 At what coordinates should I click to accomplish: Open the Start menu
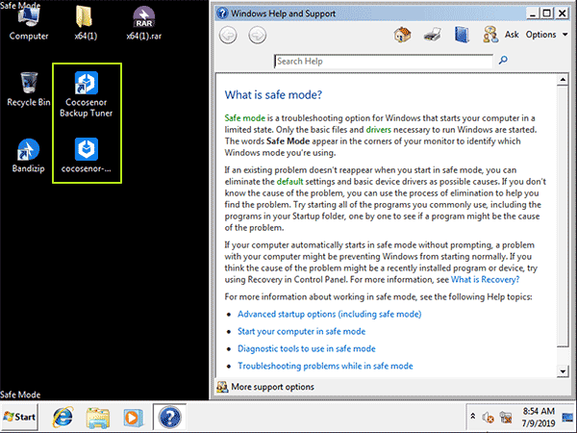pos(19,417)
